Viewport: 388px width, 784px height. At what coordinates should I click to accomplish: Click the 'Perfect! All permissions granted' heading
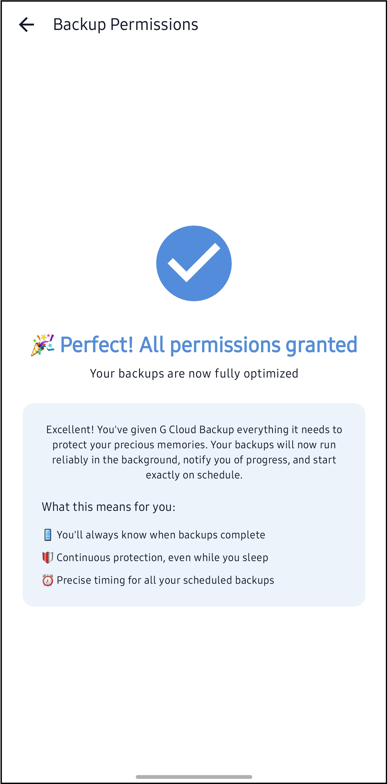209,345
